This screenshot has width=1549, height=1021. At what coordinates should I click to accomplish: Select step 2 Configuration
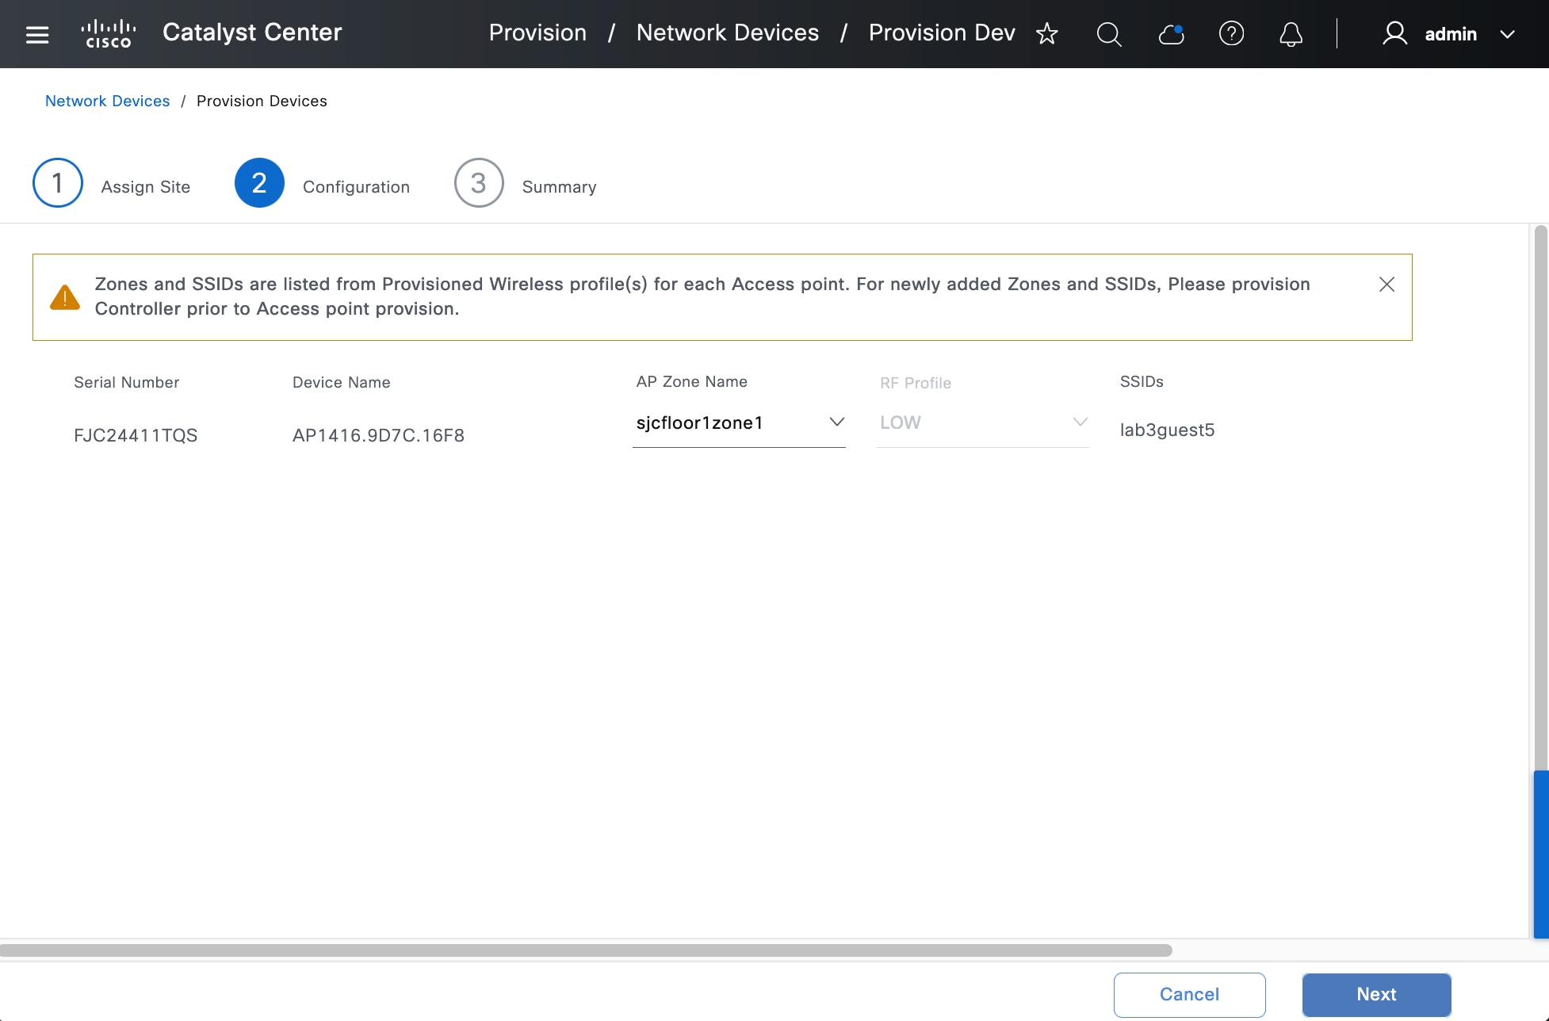pos(259,183)
